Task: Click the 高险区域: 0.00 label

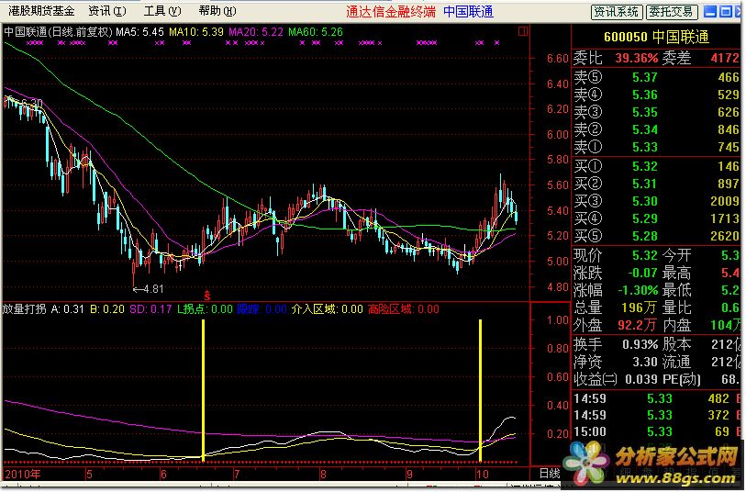Action: coord(404,309)
